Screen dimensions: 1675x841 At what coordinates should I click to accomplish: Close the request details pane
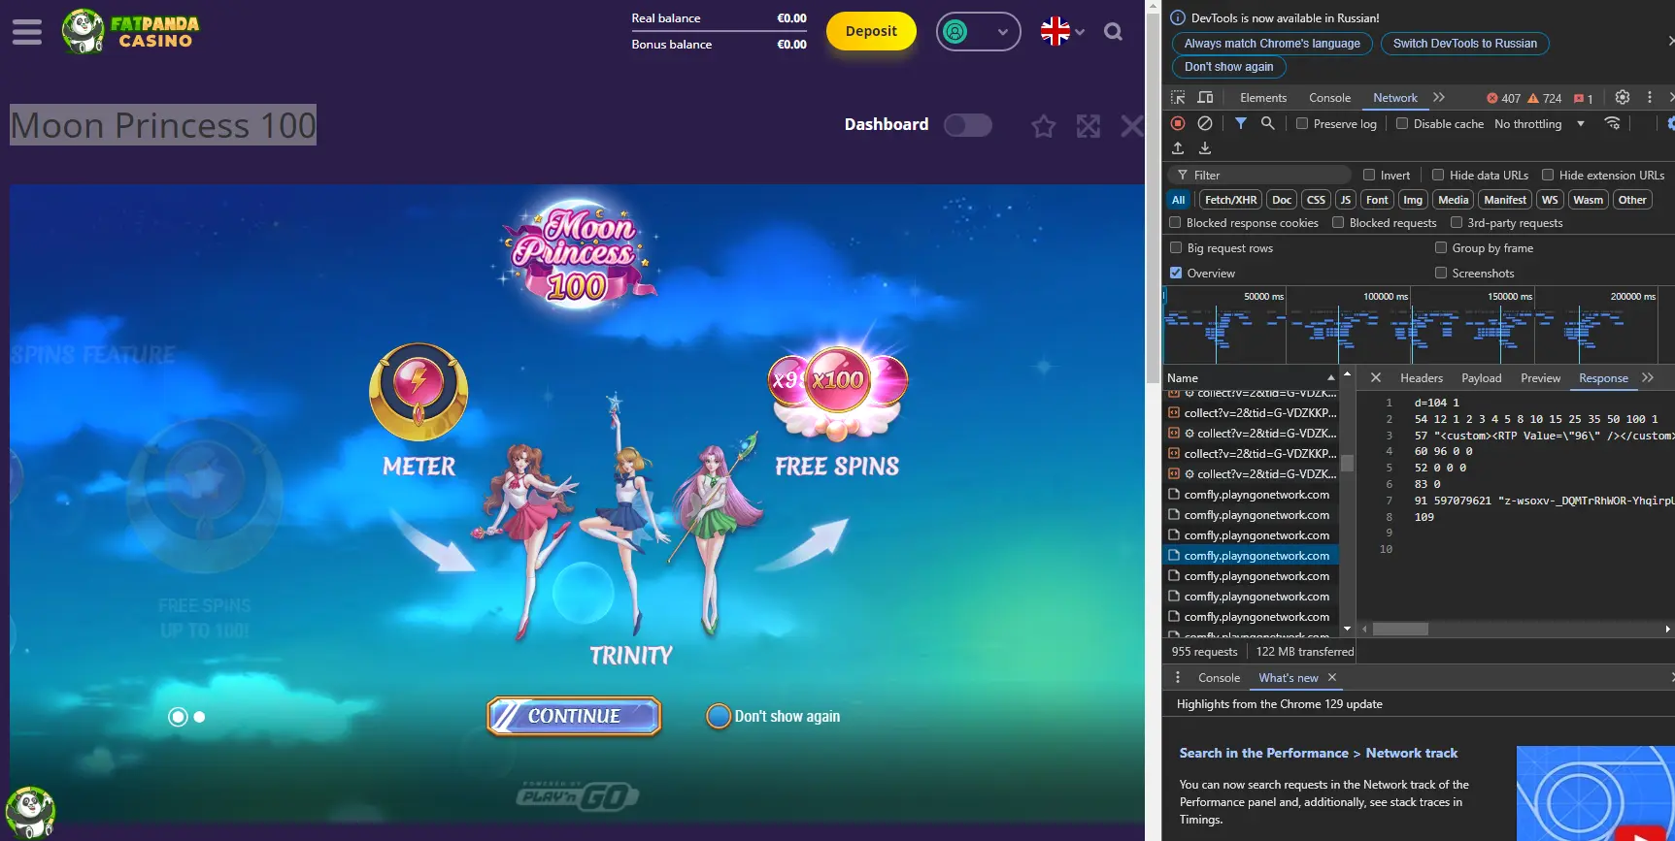tap(1375, 378)
